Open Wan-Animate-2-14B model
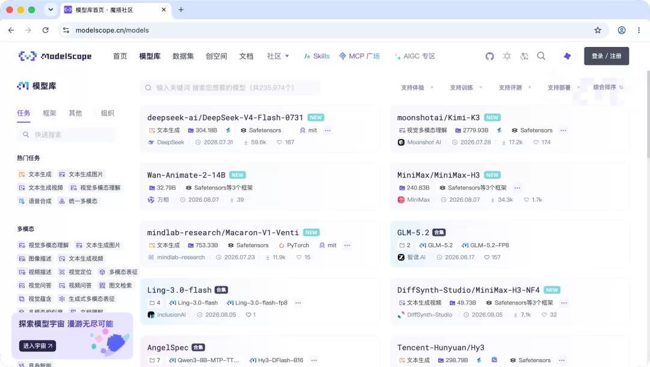This screenshot has width=650, height=367. point(186,175)
